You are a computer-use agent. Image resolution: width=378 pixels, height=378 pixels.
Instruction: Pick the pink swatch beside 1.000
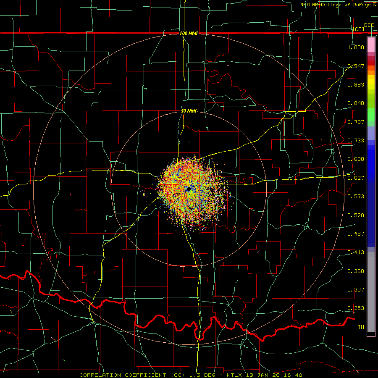371,45
